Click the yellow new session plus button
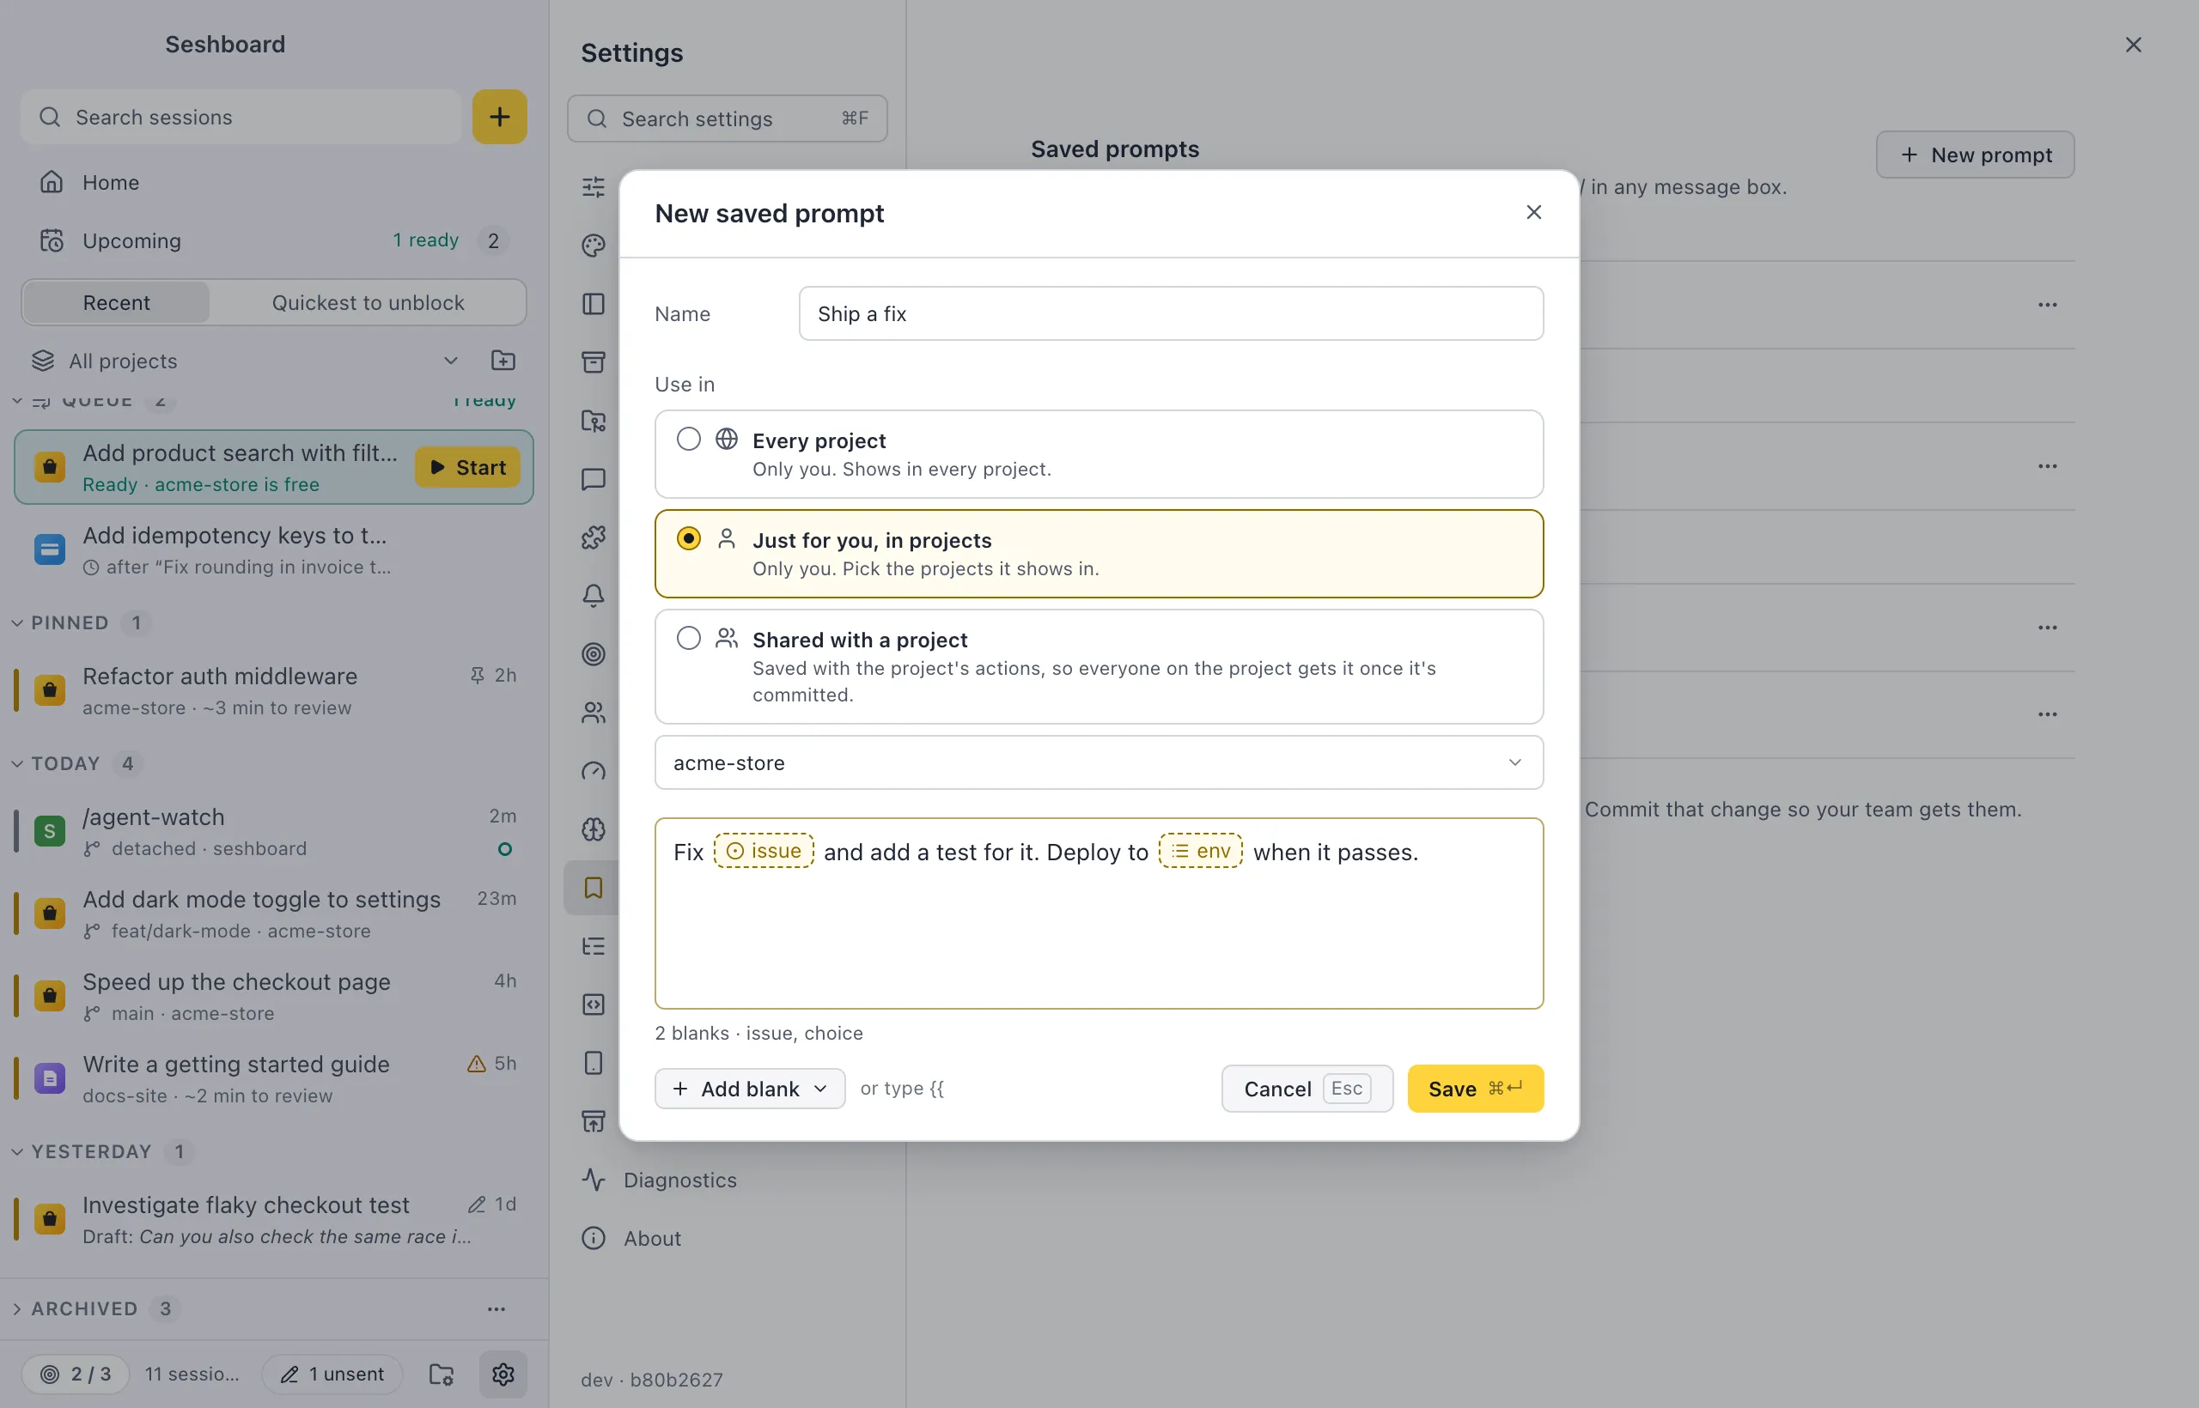 (x=499, y=117)
